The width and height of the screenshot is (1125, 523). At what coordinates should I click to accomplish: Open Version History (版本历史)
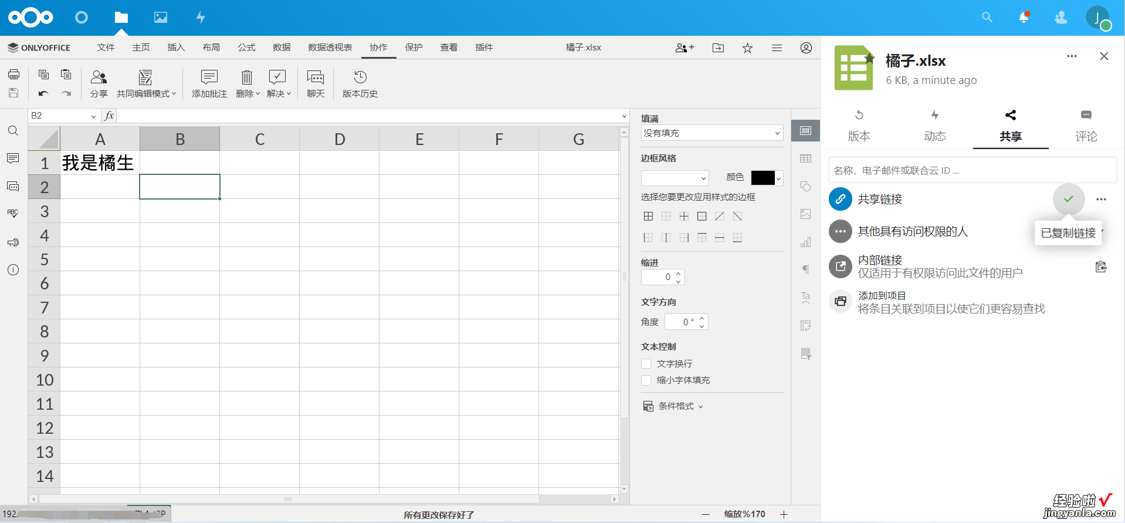point(360,84)
